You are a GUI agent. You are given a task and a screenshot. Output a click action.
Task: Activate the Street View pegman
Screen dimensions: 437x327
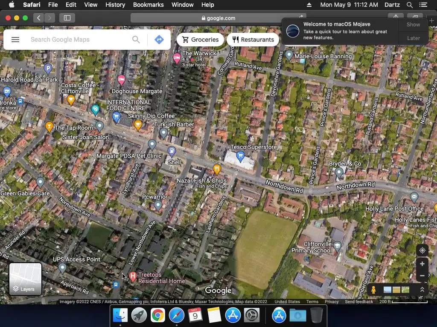(373, 290)
